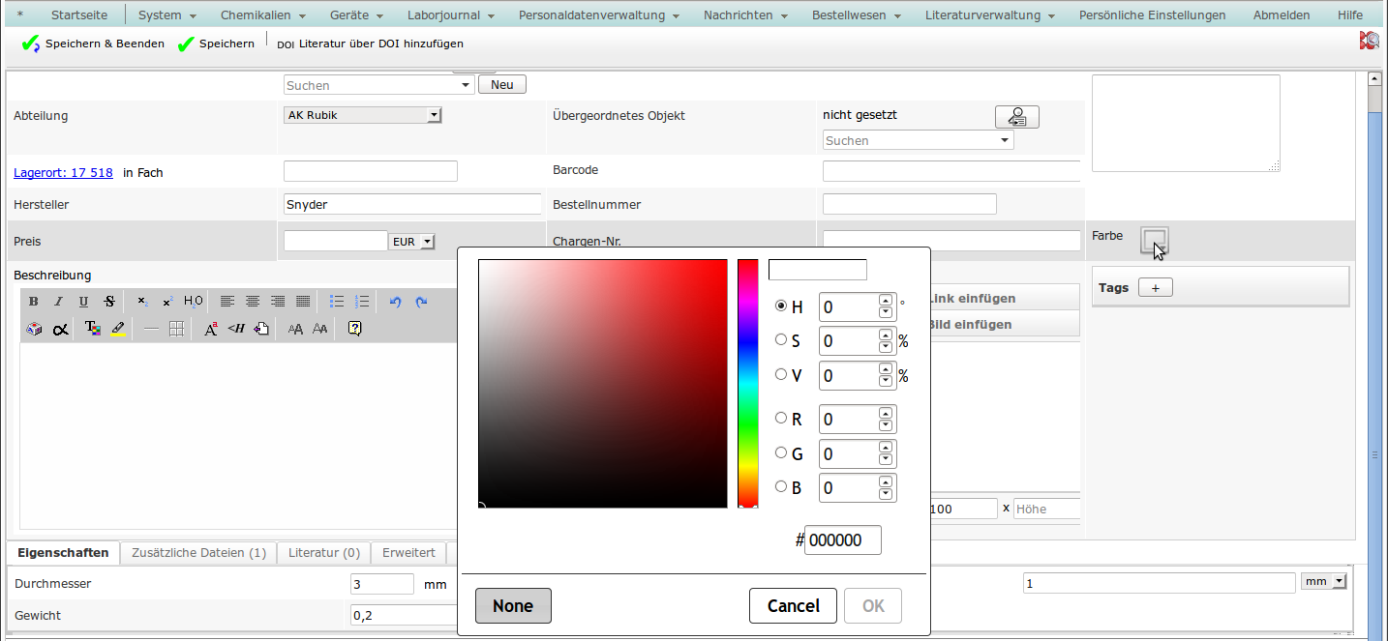Open the Abteilung dropdown showing AK Rubik

pos(363,115)
